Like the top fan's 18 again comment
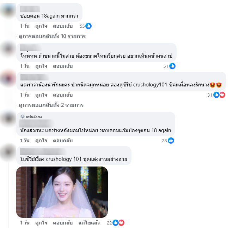Image resolution: width=245 pixels, height=228 pixels. coord(41,141)
